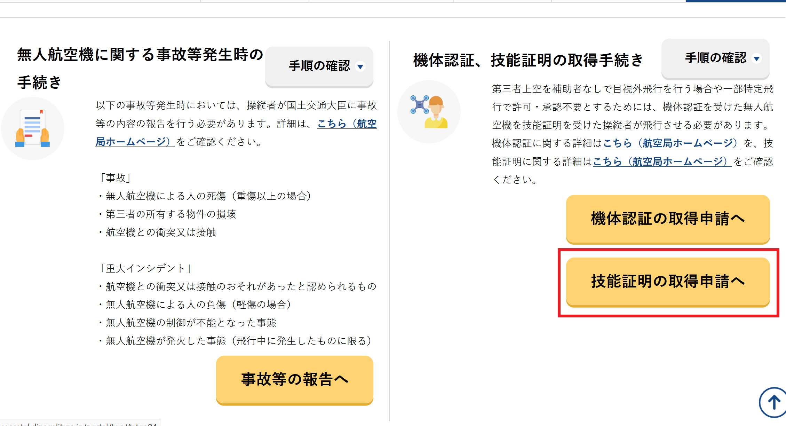Image resolution: width=786 pixels, height=426 pixels.
Task: Open the 機体認証の取得申請へ button
Action: point(668,219)
